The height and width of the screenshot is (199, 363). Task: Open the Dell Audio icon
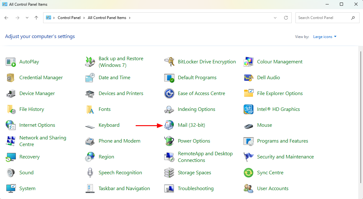[x=249, y=78]
